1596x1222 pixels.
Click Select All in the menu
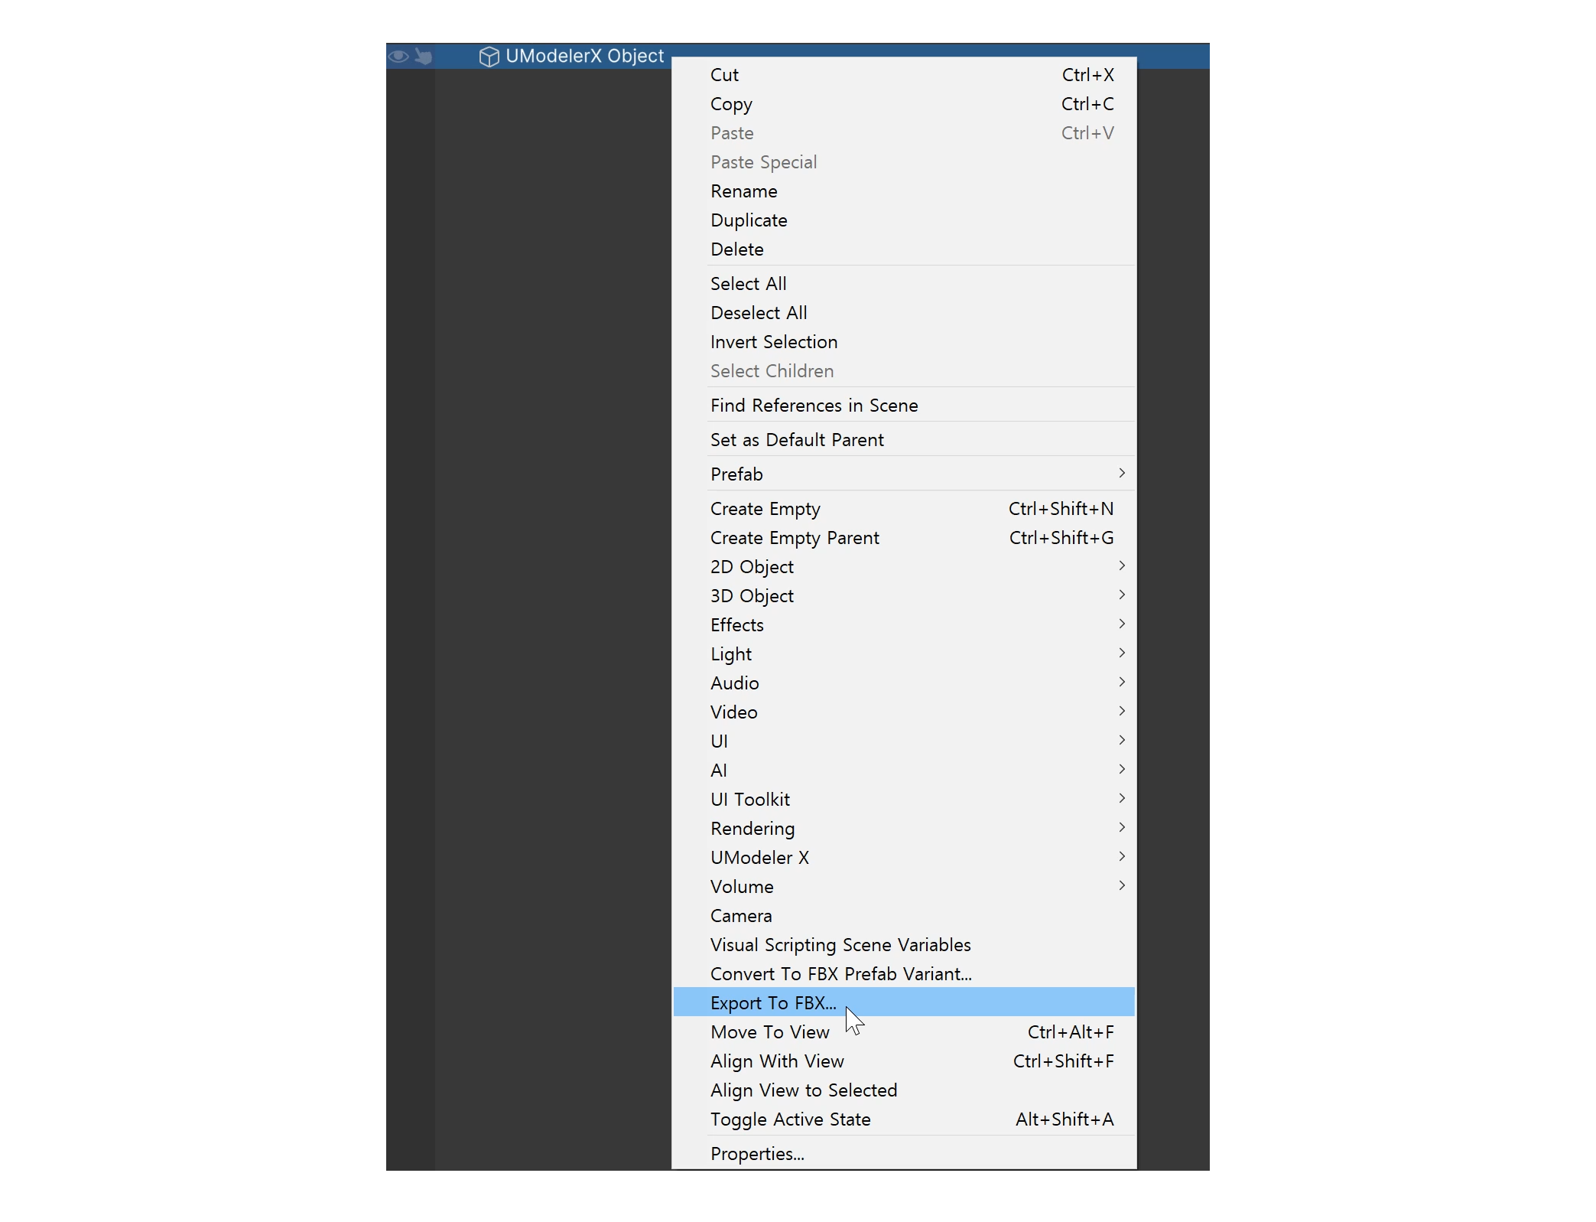904,284
